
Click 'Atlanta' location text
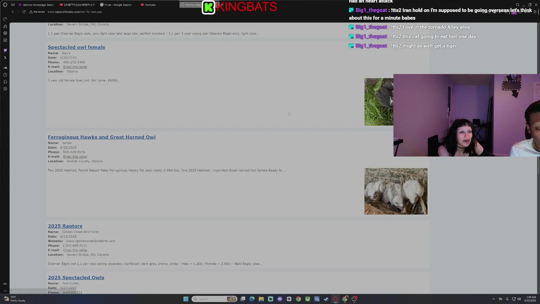pyautogui.click(x=72, y=71)
